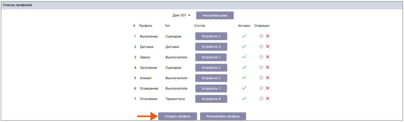This screenshot has height=122, width=404.
Task: Click the Создать профиль button
Action: [177, 116]
